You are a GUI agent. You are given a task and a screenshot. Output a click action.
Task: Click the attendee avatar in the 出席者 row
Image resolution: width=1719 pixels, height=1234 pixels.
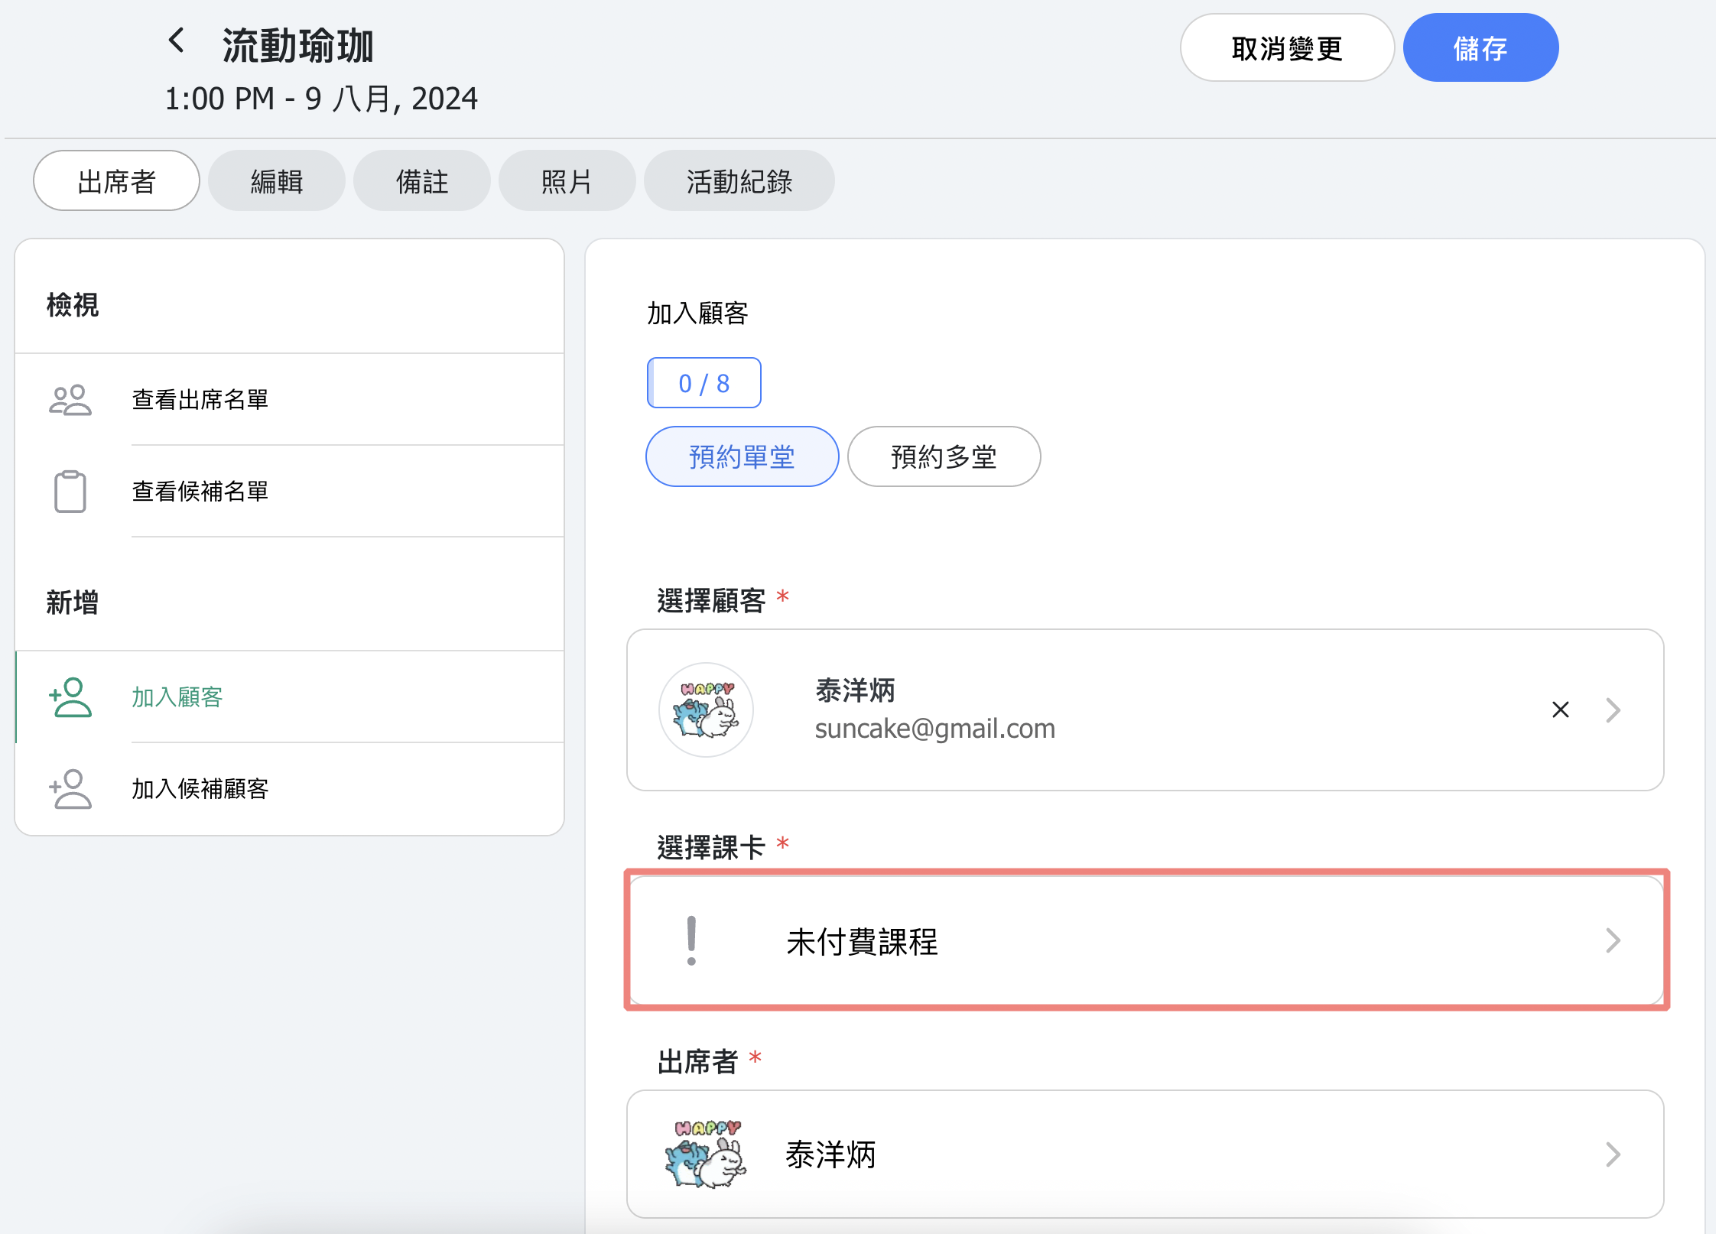click(x=706, y=1154)
